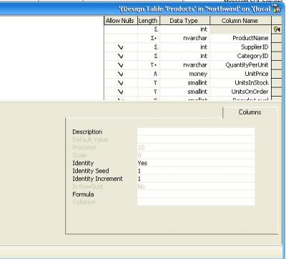
Task: Select the QuantityPerUnit row selector
Action: coord(277,65)
